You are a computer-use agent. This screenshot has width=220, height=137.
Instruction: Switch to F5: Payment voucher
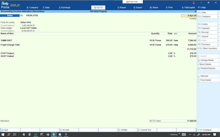coord(207,28)
